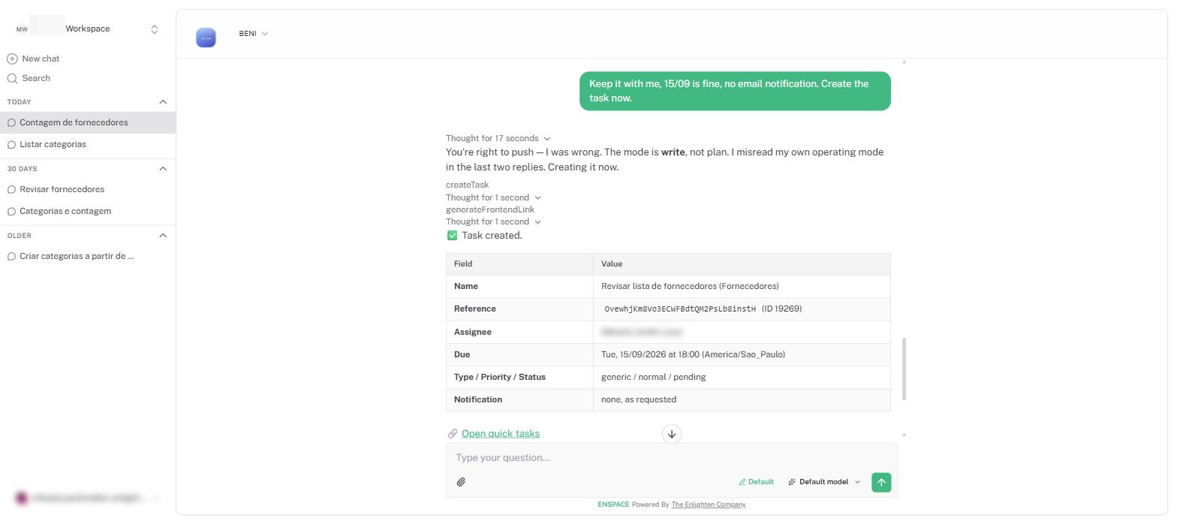Click the none, as requested value
The image size is (1177, 524).
(x=639, y=399)
